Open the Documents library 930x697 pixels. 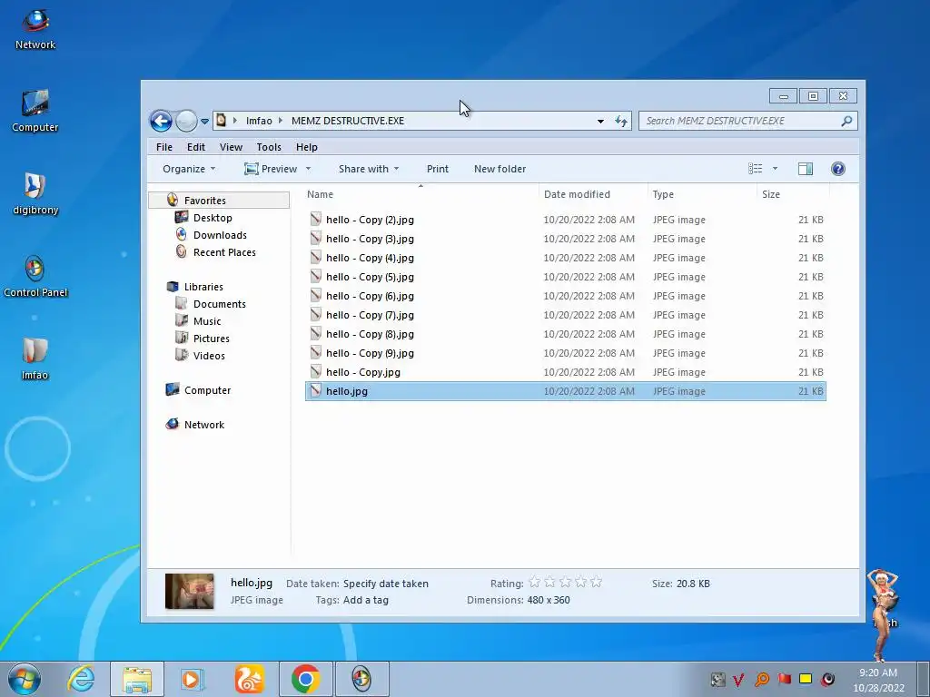(220, 303)
